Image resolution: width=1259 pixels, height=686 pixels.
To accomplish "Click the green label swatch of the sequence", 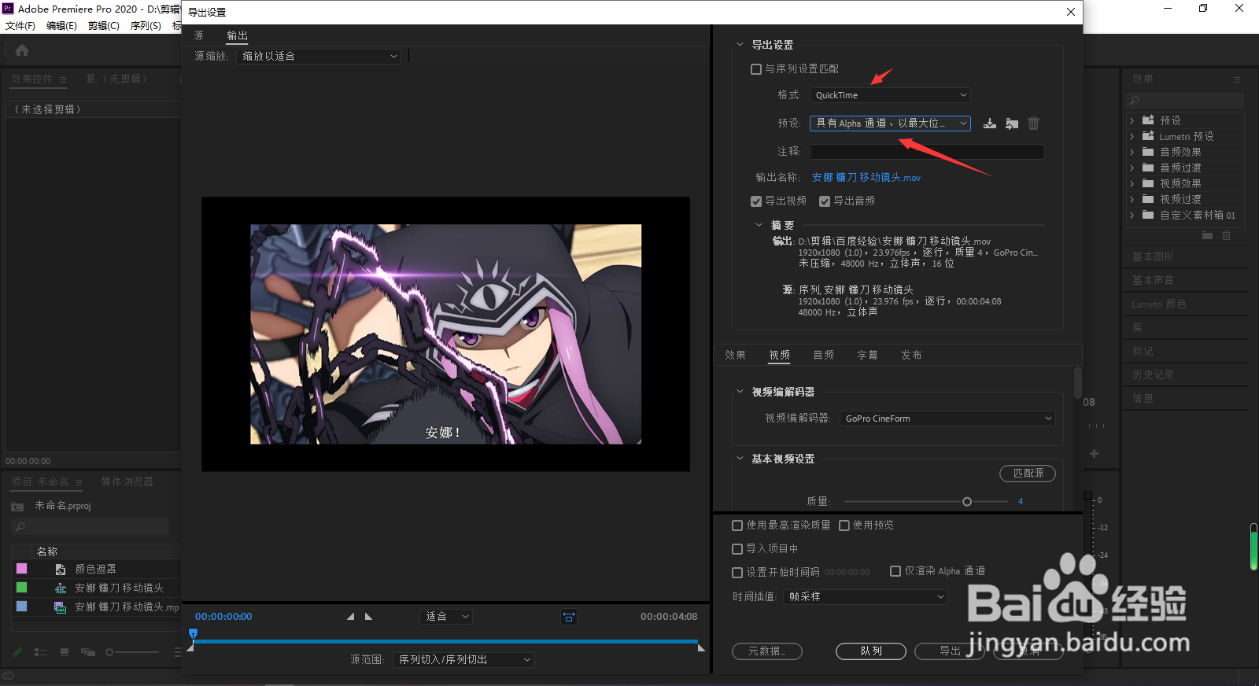I will click(22, 588).
